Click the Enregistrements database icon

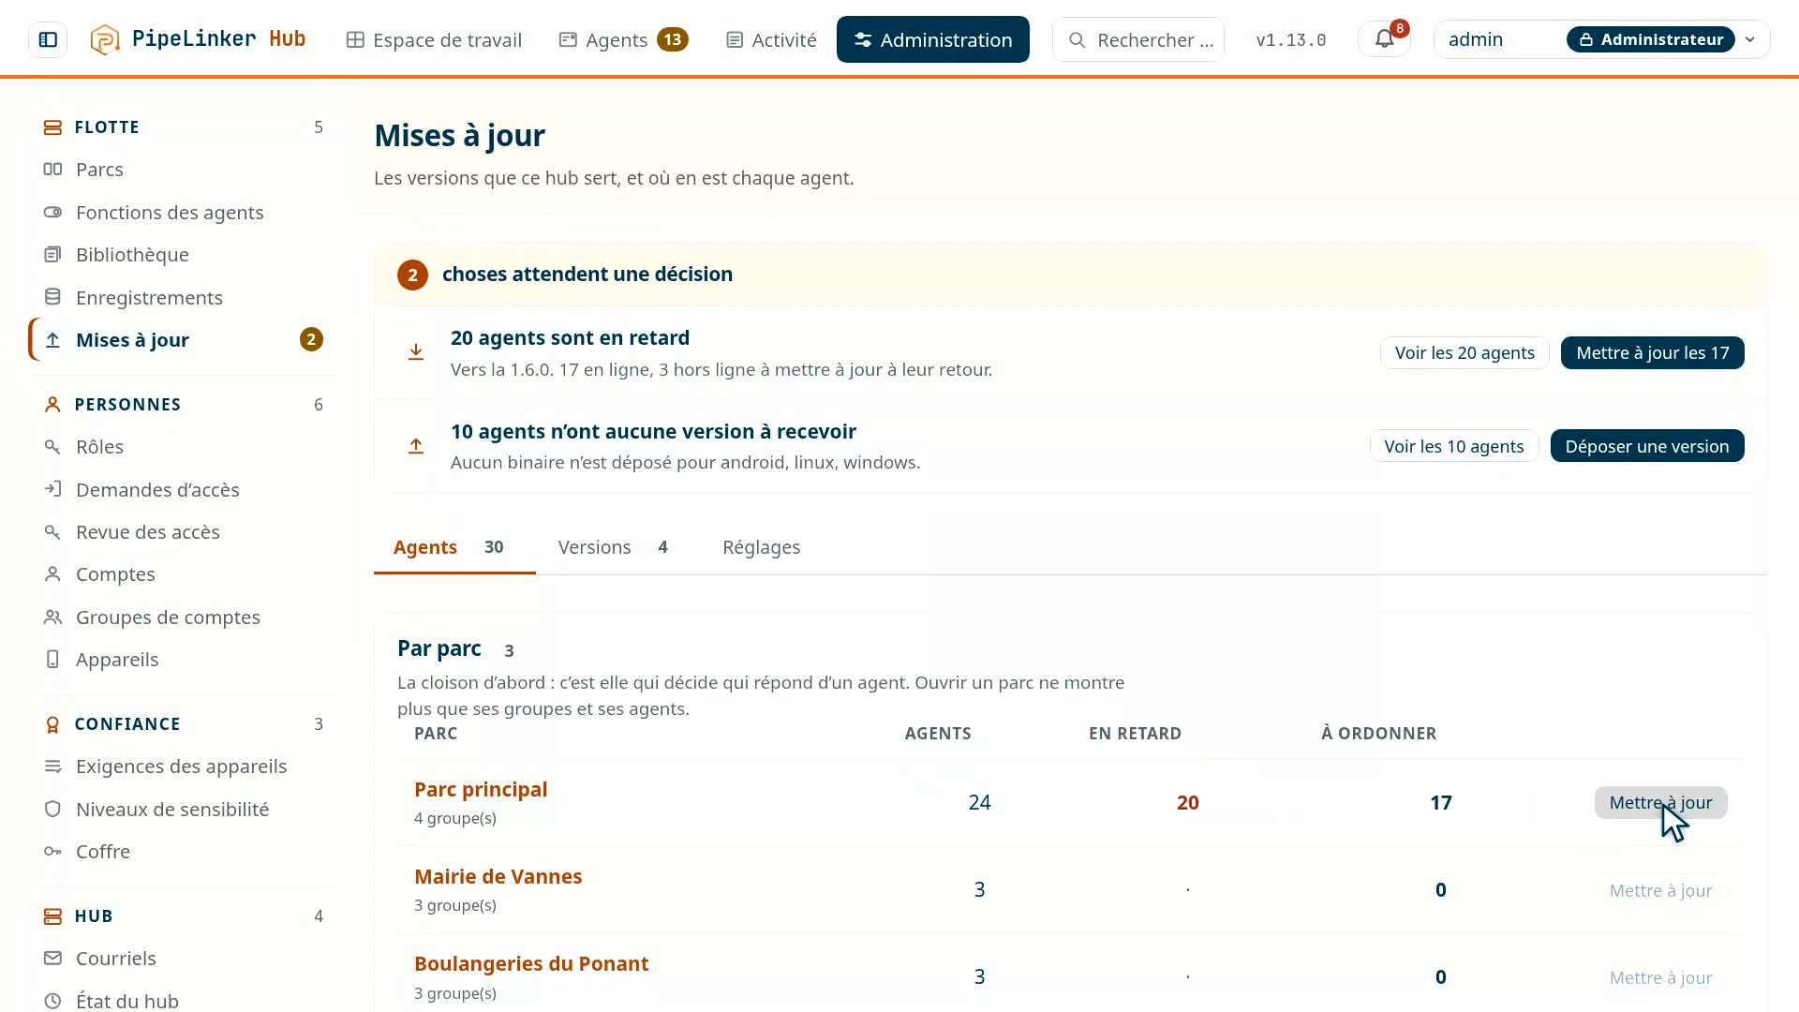click(x=52, y=297)
